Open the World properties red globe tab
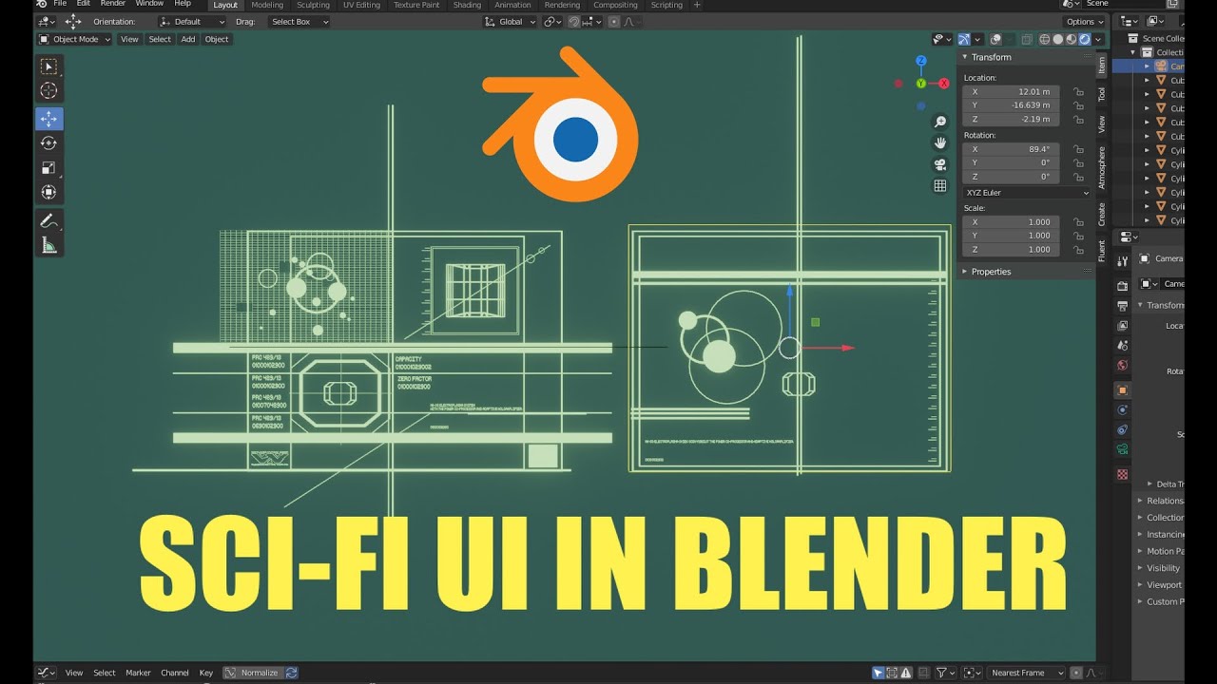This screenshot has width=1217, height=684. (1122, 366)
